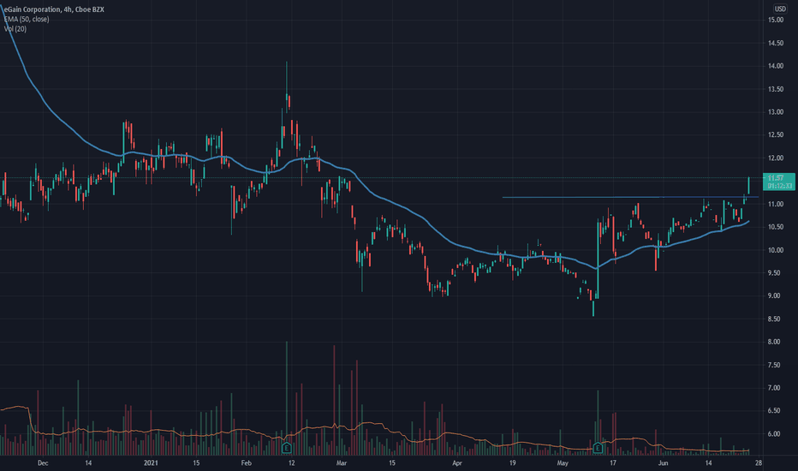Click the 9.00 price axis label

pyautogui.click(x=776, y=295)
